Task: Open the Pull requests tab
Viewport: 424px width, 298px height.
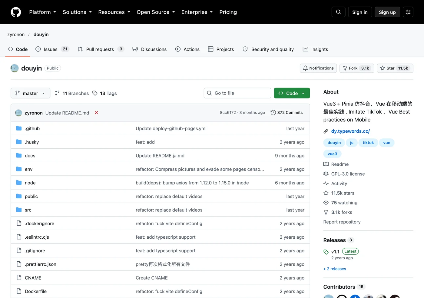Action: click(x=101, y=49)
